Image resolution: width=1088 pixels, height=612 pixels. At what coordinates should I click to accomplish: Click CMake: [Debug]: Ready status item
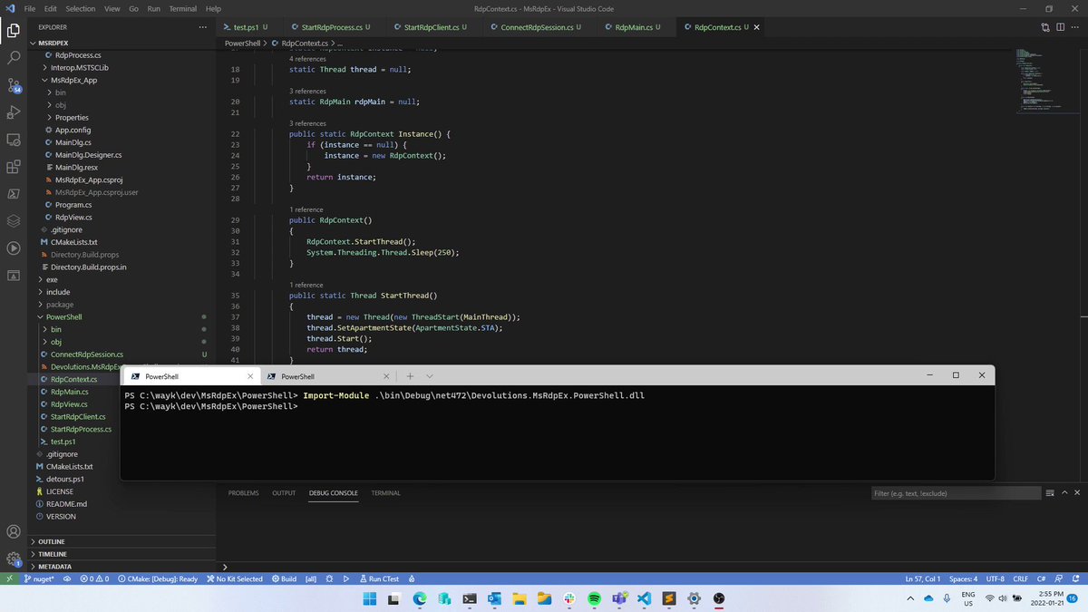[158, 578]
